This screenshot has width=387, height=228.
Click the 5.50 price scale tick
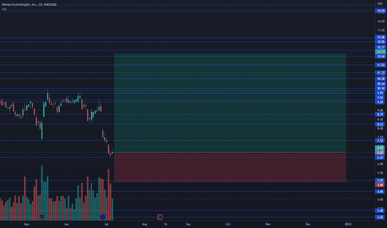(380, 173)
